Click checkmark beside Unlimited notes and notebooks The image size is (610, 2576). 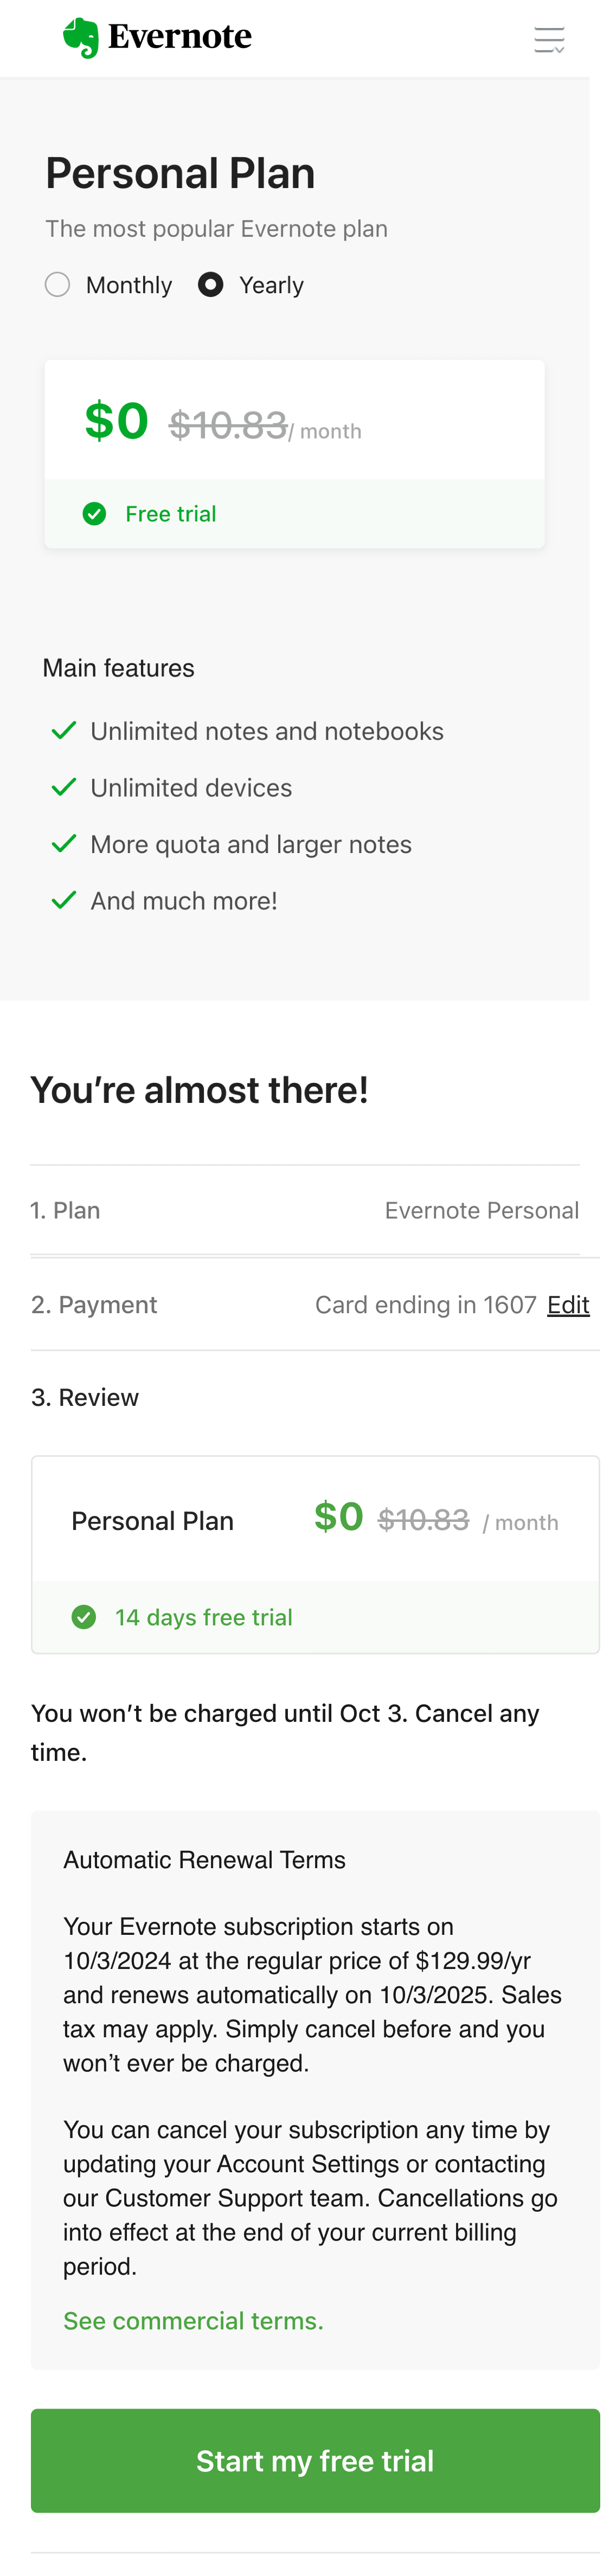pyautogui.click(x=64, y=731)
